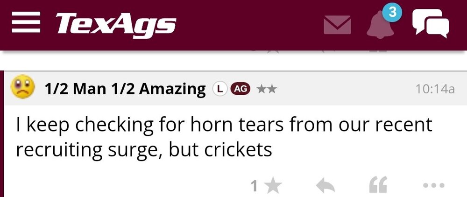This screenshot has height=197, width=467.
Task: View the post's star count number
Action: pos(255,186)
